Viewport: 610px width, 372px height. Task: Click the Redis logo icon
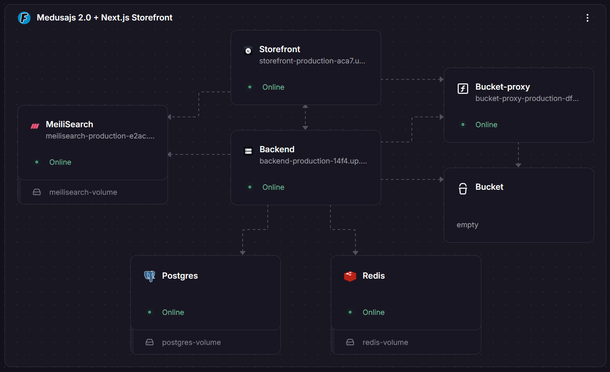click(350, 276)
